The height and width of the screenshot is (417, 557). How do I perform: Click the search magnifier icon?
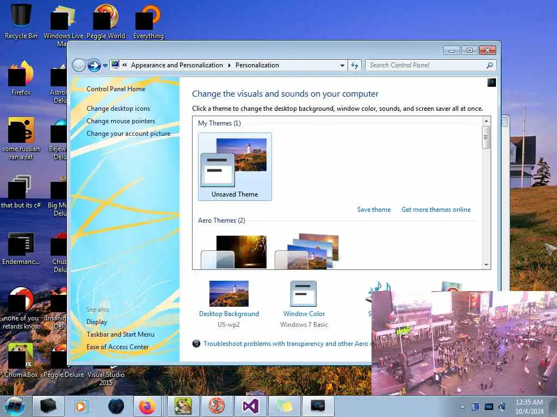click(x=490, y=65)
